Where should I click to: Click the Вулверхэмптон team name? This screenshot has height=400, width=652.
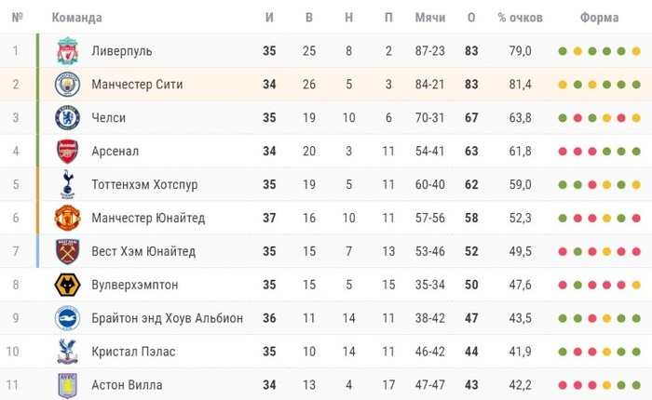pyautogui.click(x=135, y=285)
